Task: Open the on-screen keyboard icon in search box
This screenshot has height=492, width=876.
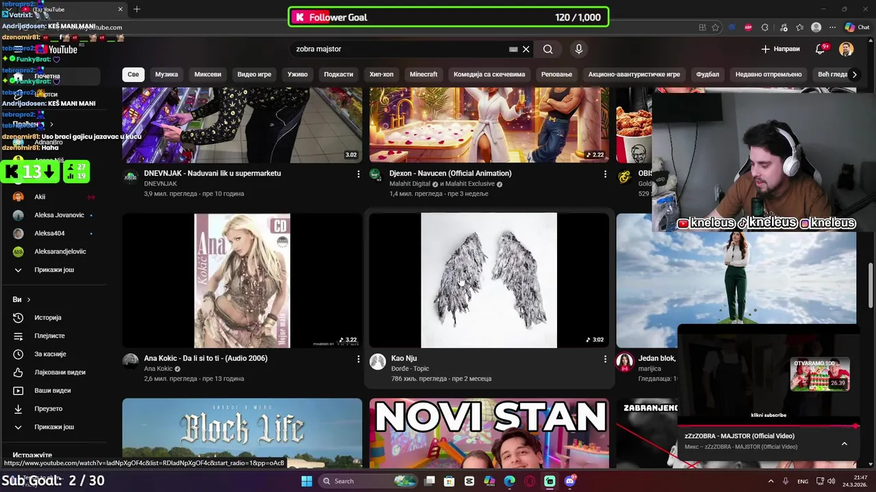Action: click(513, 49)
